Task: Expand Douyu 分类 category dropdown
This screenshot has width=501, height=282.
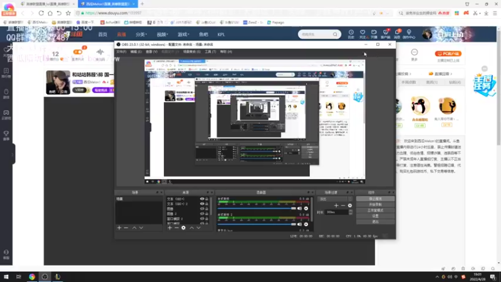Action: pyautogui.click(x=141, y=34)
